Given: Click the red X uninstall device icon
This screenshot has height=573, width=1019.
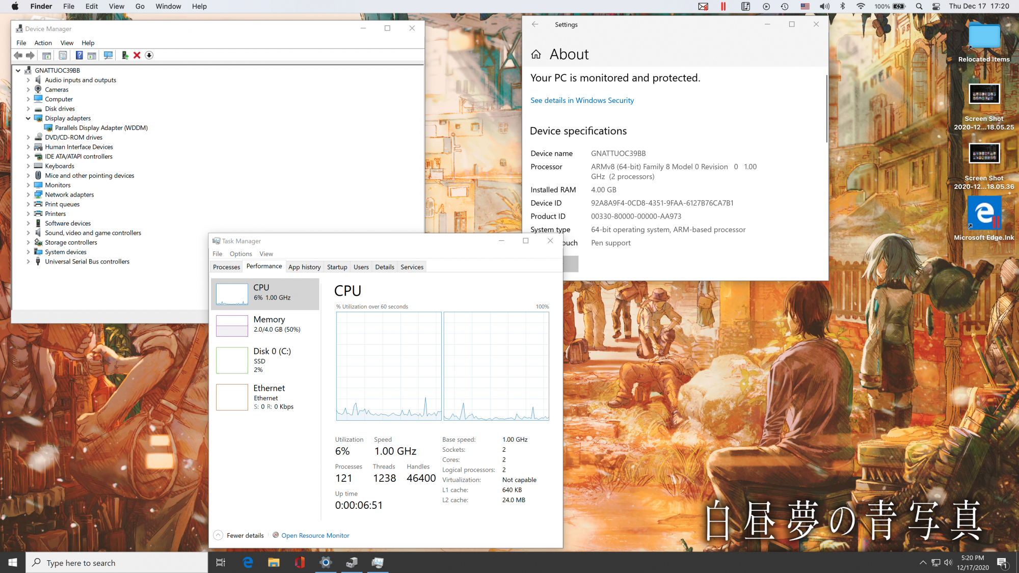Looking at the screenshot, I should pos(137,56).
